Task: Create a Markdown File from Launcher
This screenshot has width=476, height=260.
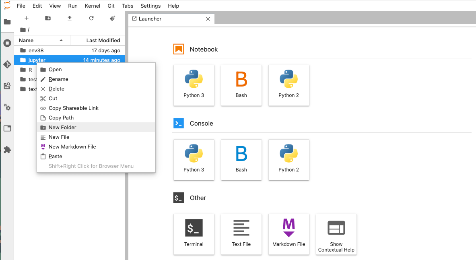Action: [x=288, y=234]
